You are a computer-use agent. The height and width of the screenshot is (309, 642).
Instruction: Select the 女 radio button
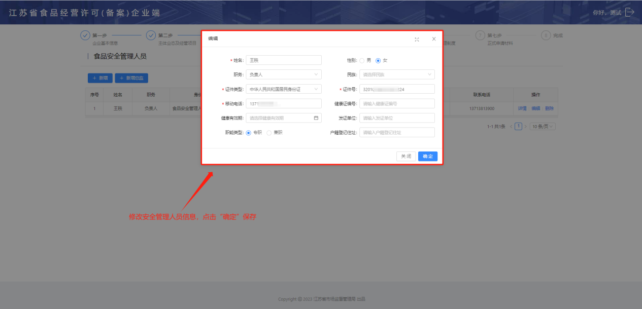378,60
